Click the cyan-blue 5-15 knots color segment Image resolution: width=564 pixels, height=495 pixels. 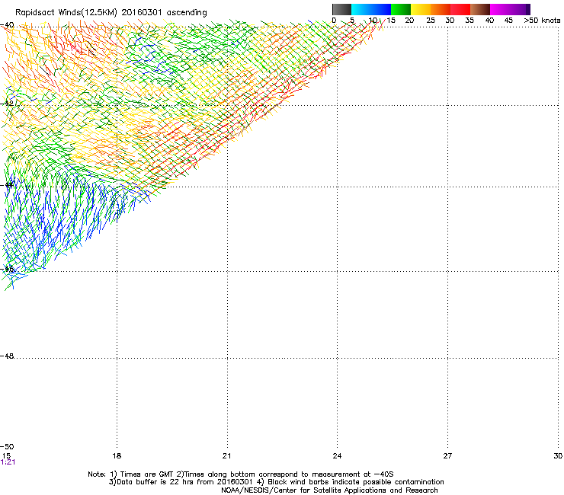(371, 9)
